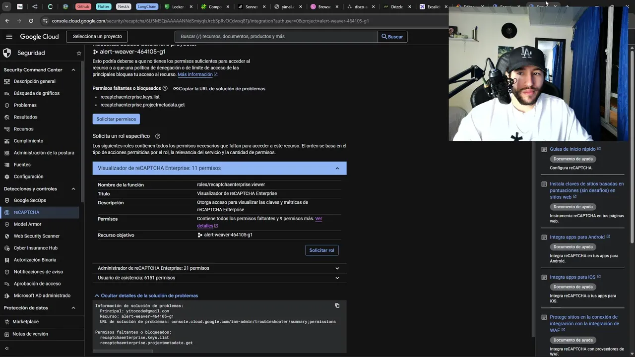Open the browser tab list dropdown
Viewport: 635px width, 357px height.
(x=7, y=7)
